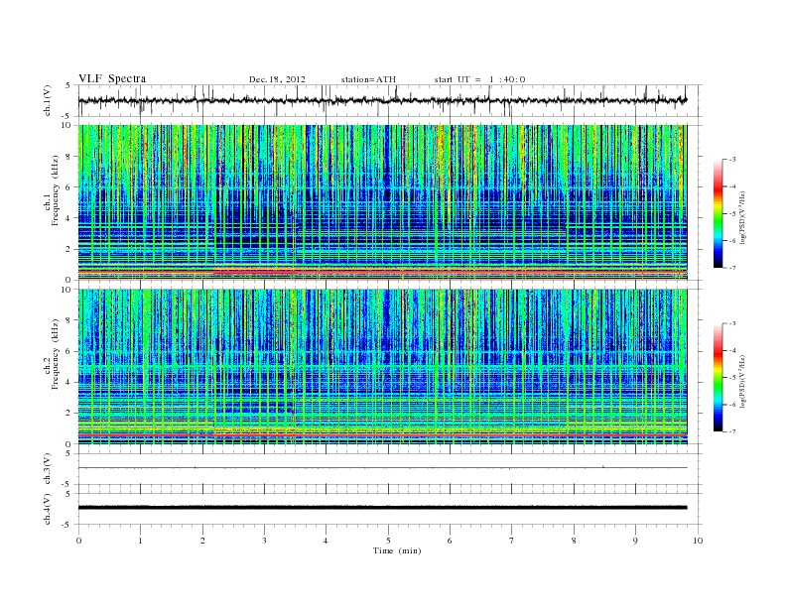Click the "10" time axis tick label
The image size is (786, 607).
pyautogui.click(x=698, y=541)
